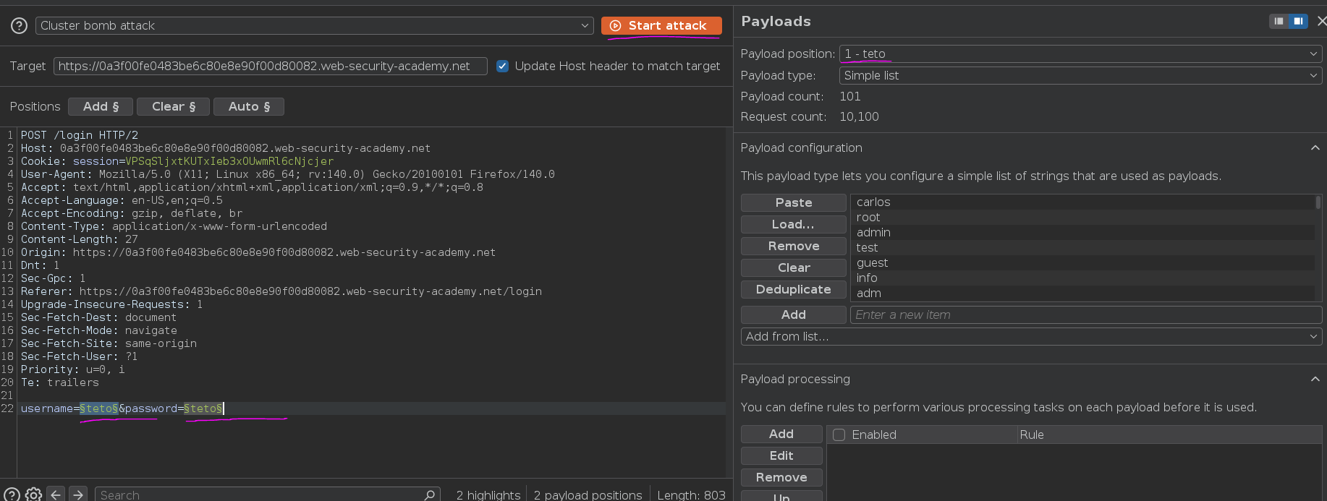Open editor settings gear icon

pos(33,494)
